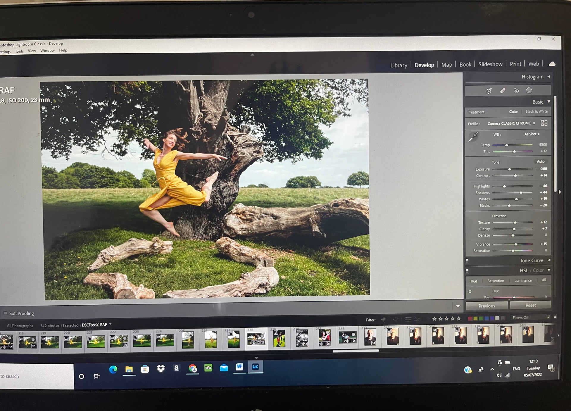Open the Masking tool
Viewport: 571px width, 411px height.
tap(529, 90)
